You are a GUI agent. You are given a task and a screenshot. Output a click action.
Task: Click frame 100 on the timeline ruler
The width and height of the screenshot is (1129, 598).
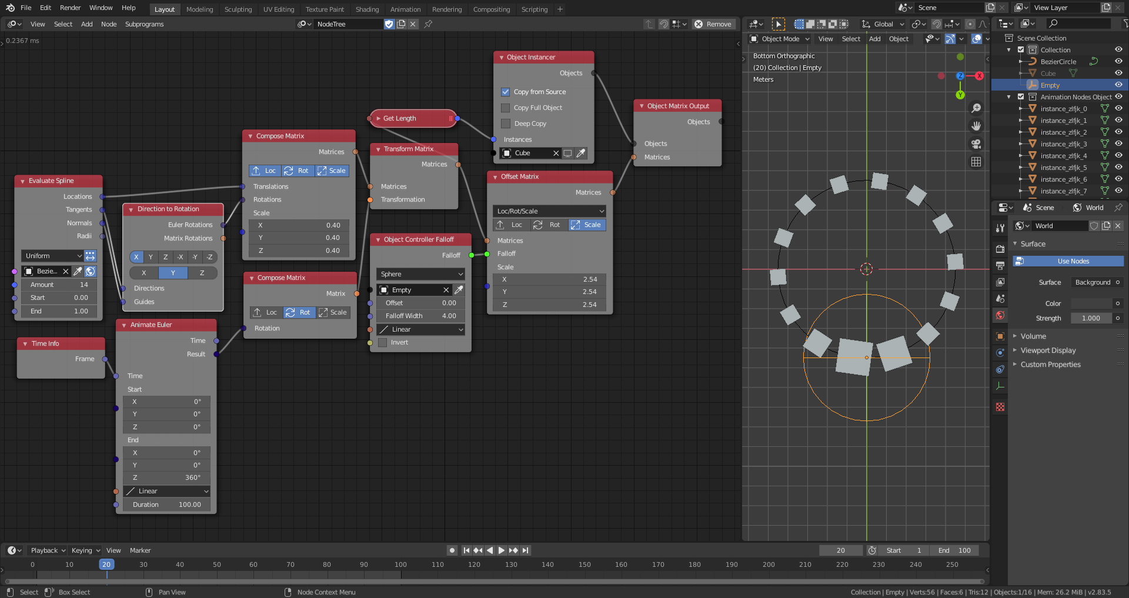[400, 564]
